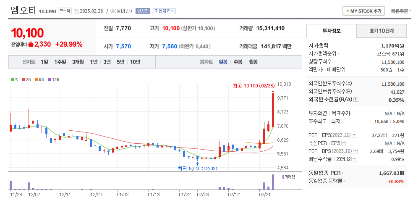Click the 하한가 5,440 text

click(x=195, y=46)
